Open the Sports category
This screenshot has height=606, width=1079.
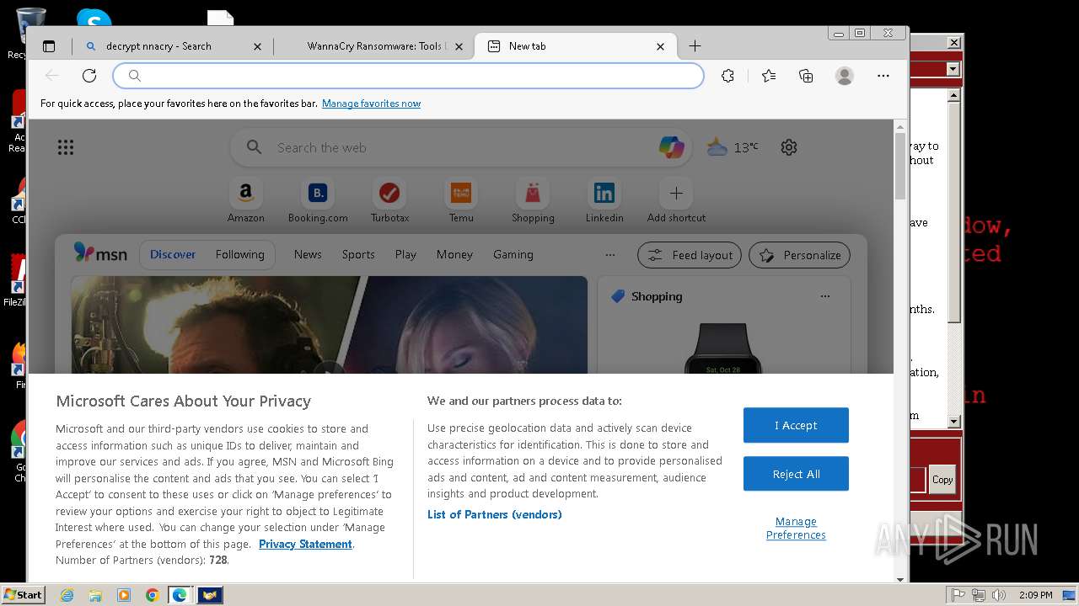click(358, 254)
